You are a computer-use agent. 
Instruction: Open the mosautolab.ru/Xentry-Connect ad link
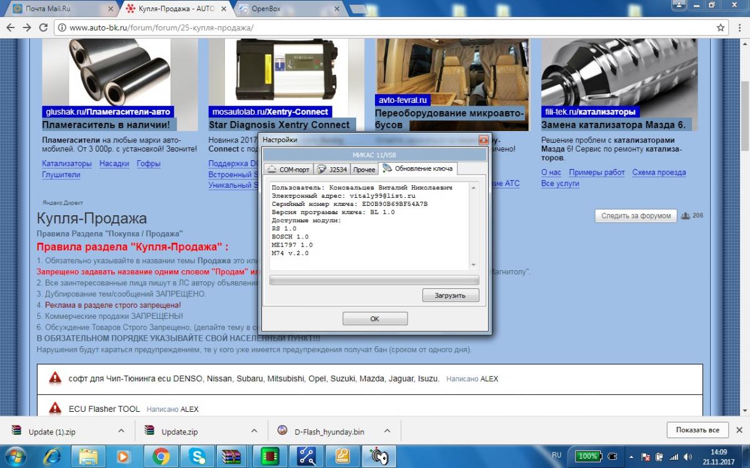tap(270, 112)
